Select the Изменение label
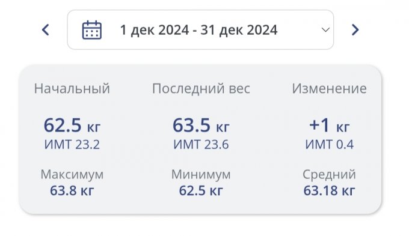409x236 pixels. click(329, 88)
